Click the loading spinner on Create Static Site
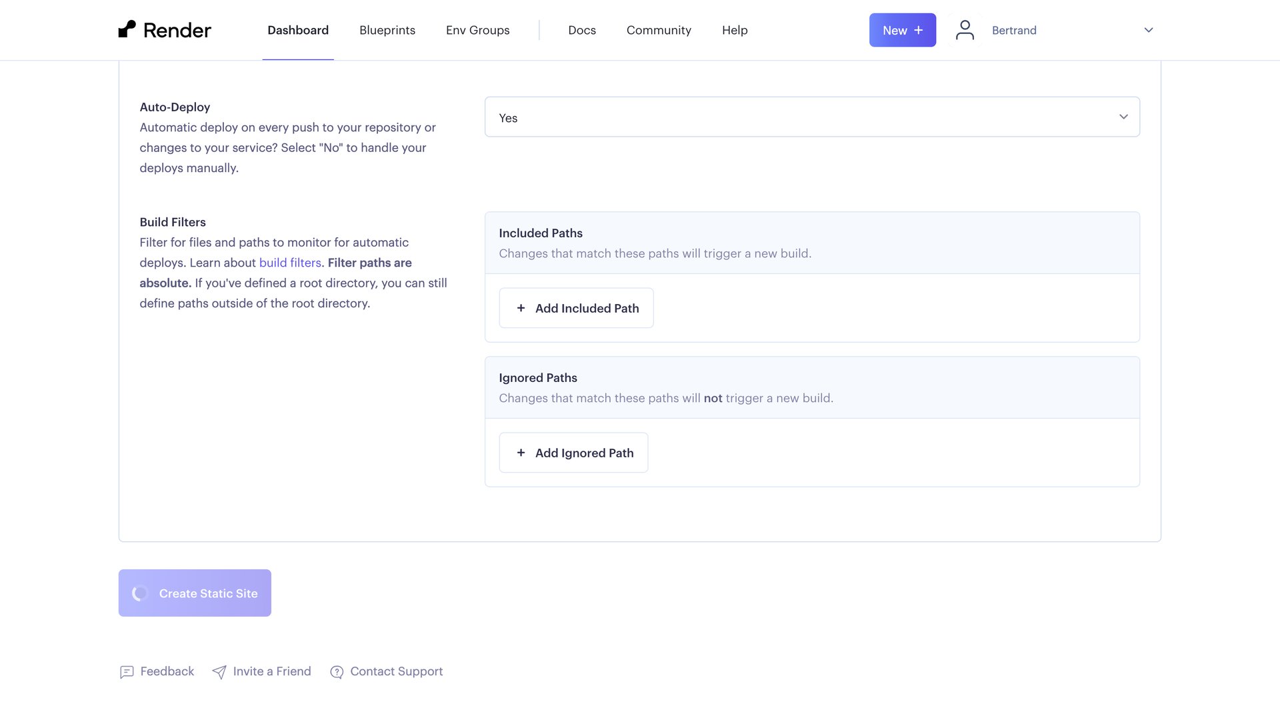1280x708 pixels. (139, 593)
